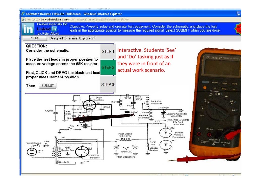Click the SUBMIT button
This screenshot has width=260, height=184.
pyautogui.click(x=48, y=86)
